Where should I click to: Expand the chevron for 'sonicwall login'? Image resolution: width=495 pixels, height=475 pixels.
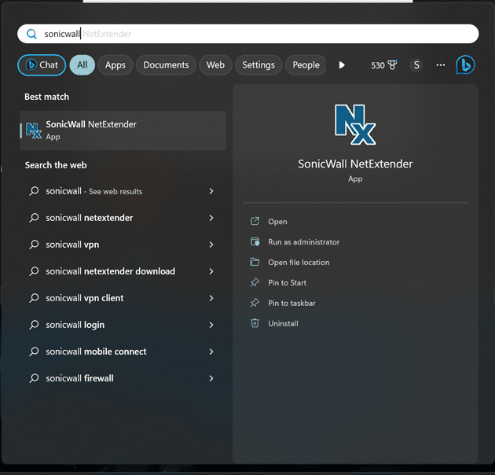coord(211,325)
